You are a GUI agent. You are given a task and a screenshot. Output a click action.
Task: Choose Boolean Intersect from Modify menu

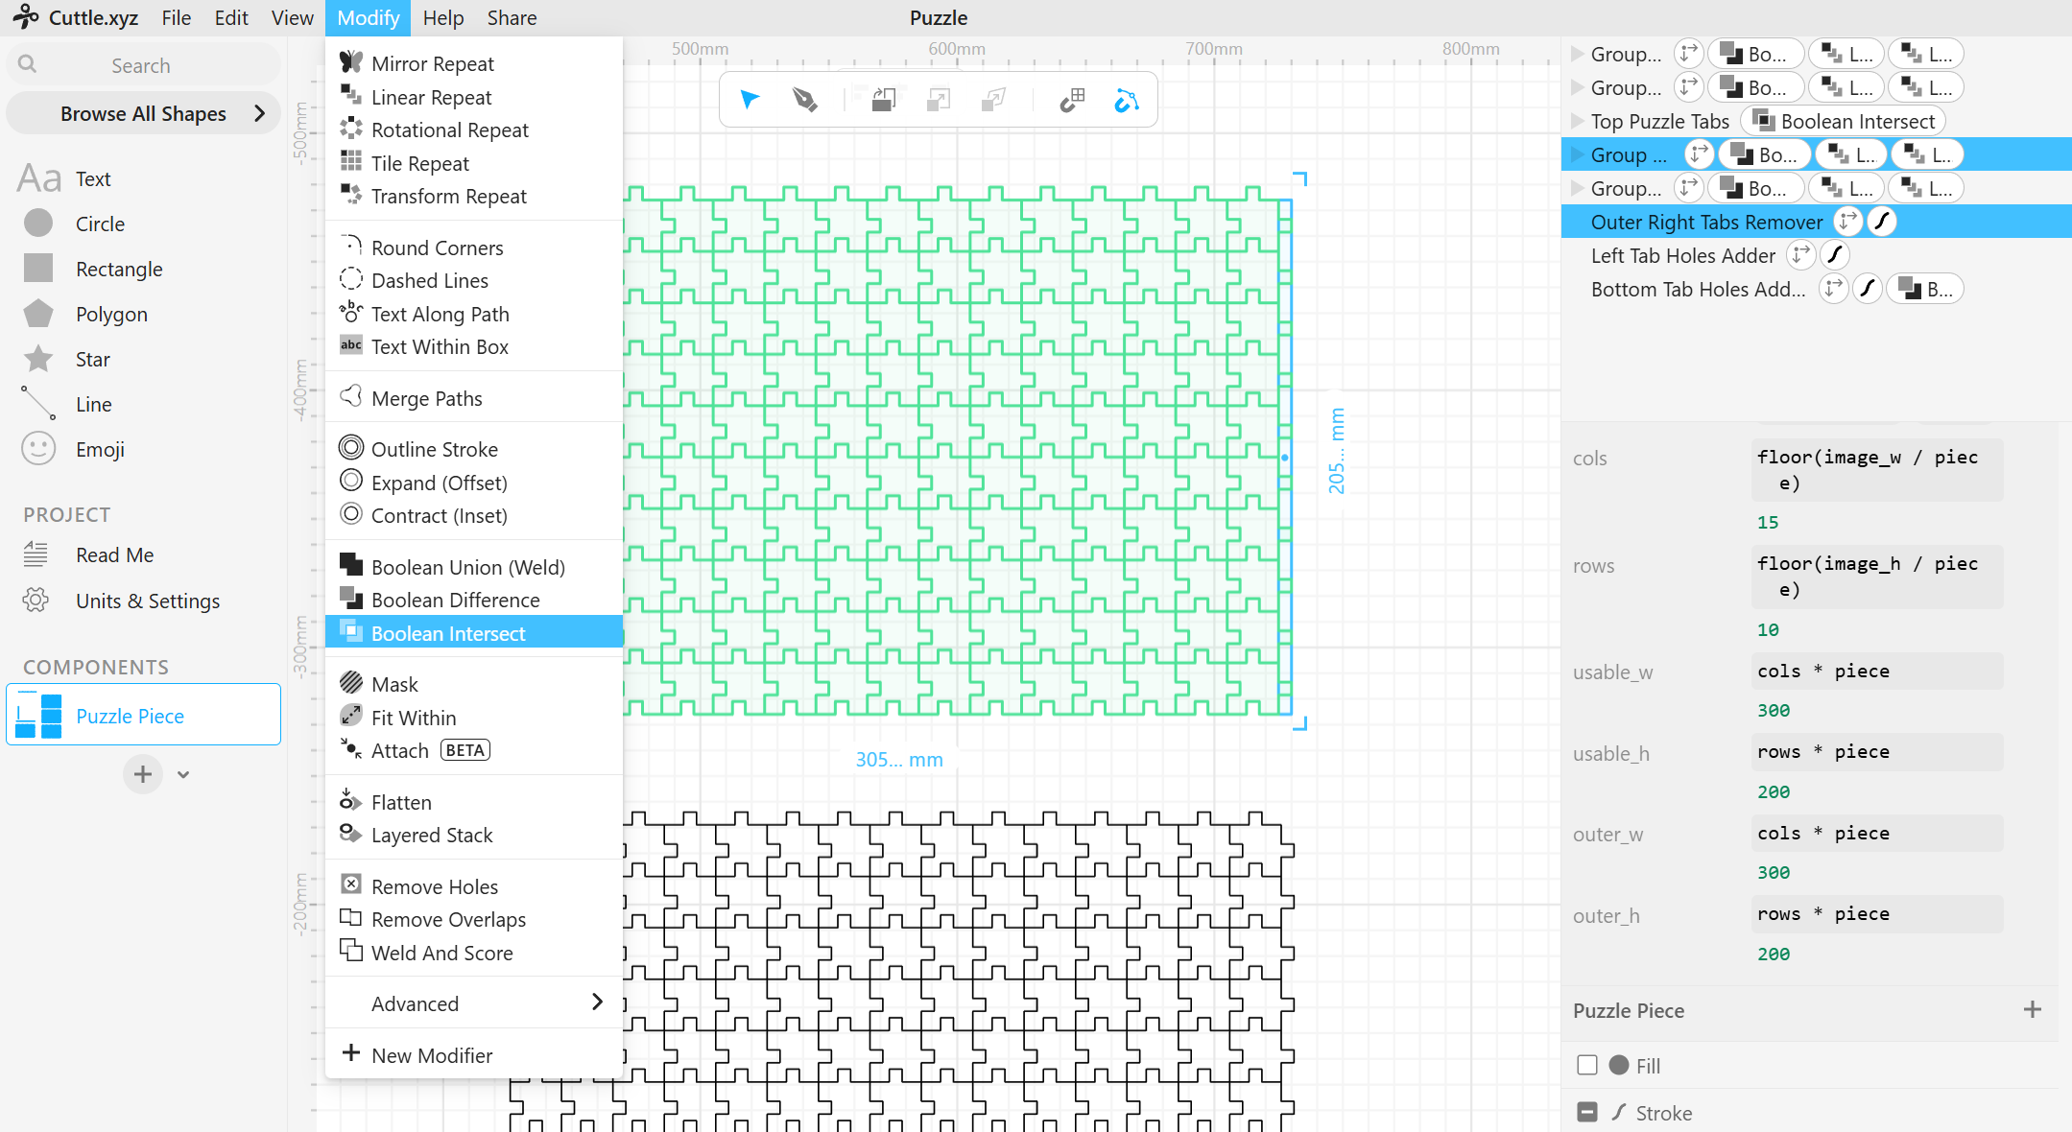tap(475, 632)
